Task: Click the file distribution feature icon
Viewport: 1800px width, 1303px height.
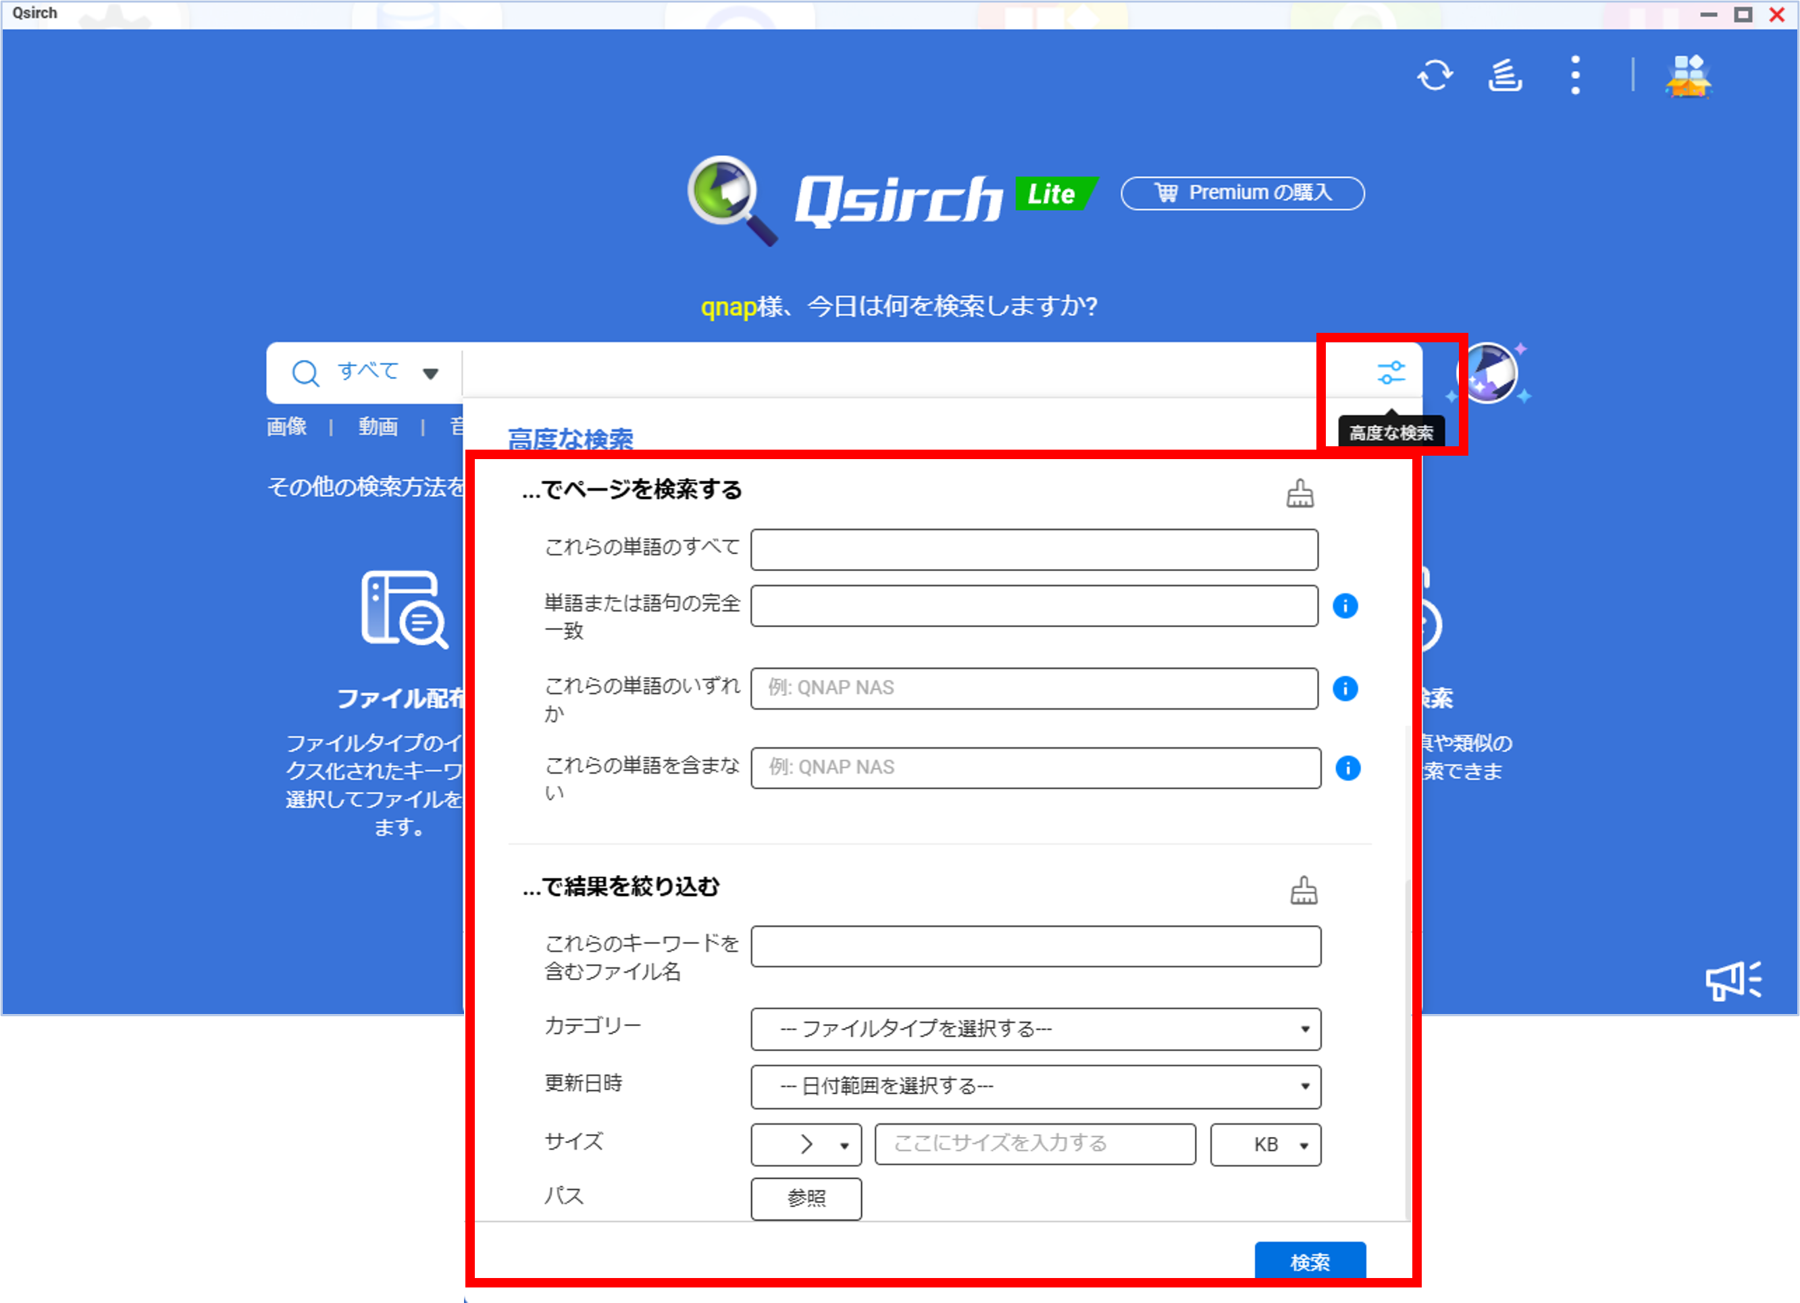Action: point(405,609)
